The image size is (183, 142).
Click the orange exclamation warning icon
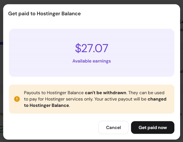click(17, 99)
